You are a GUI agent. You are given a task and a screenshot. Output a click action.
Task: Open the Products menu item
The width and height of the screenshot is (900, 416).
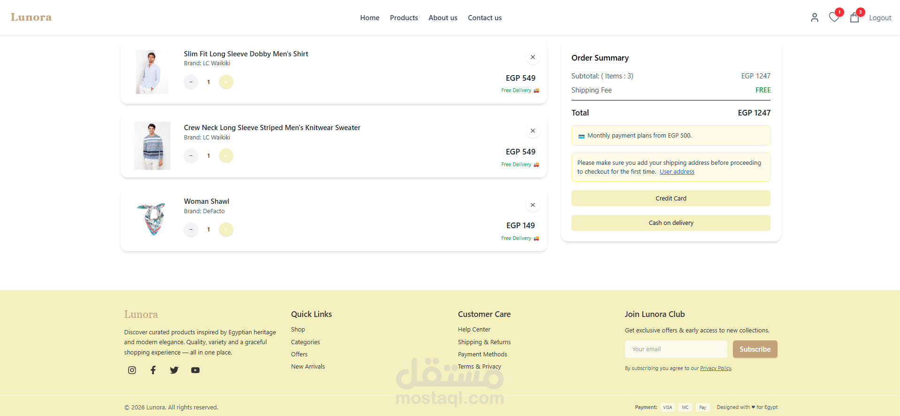click(404, 18)
